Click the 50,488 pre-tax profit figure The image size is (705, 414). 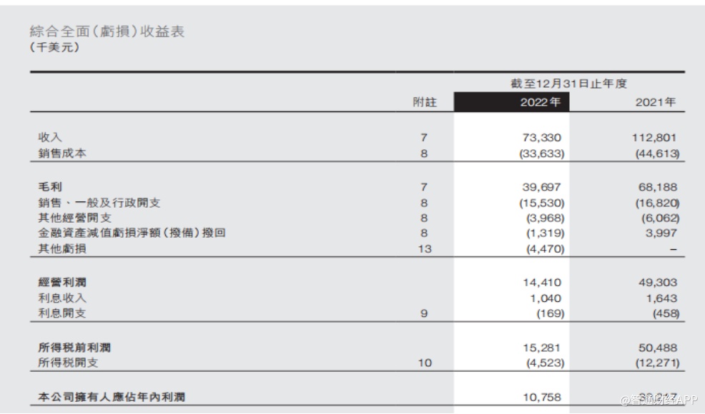click(x=656, y=348)
